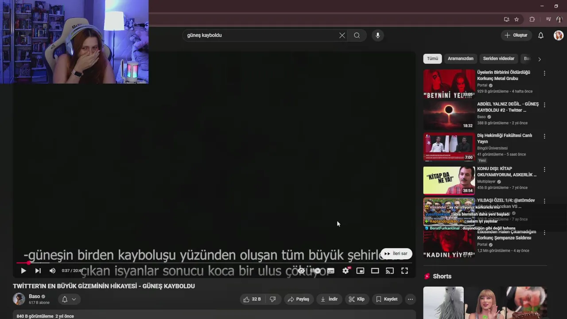Viewport: 567px width, 319px height.
Task: Open Bingöl Üniversitesi channel name
Action: 492,148
